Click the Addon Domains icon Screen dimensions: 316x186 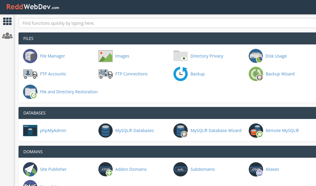pyautogui.click(x=106, y=169)
